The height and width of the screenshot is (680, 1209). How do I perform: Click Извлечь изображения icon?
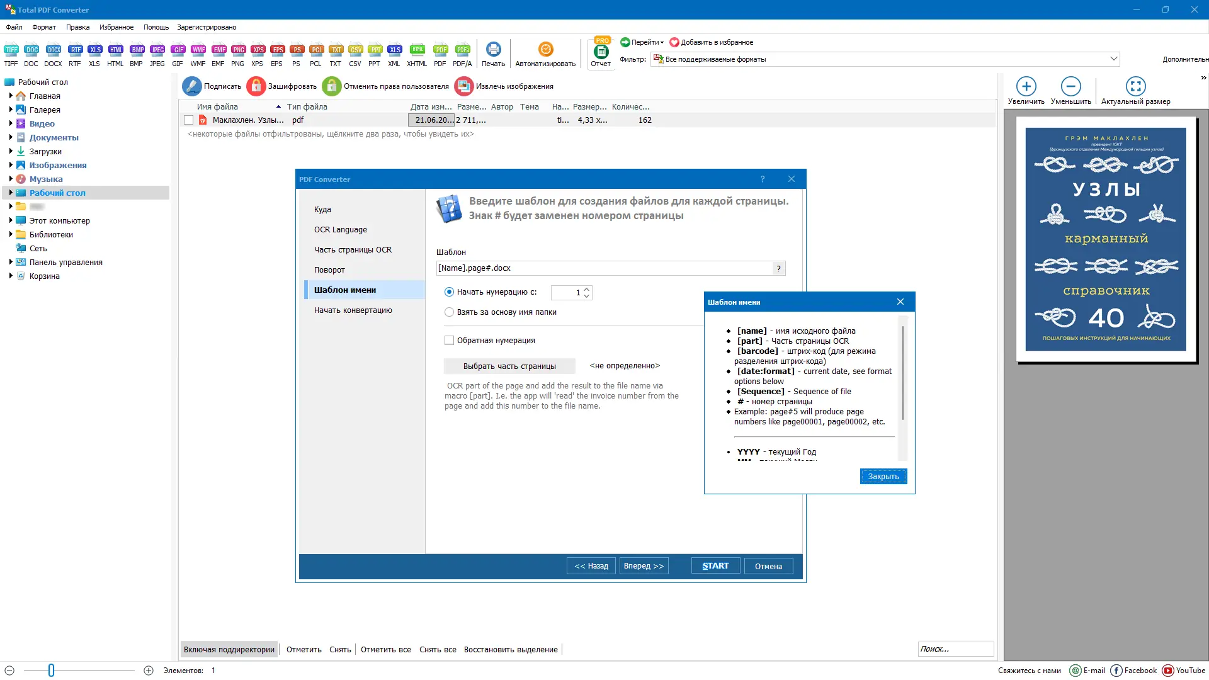[x=464, y=86]
